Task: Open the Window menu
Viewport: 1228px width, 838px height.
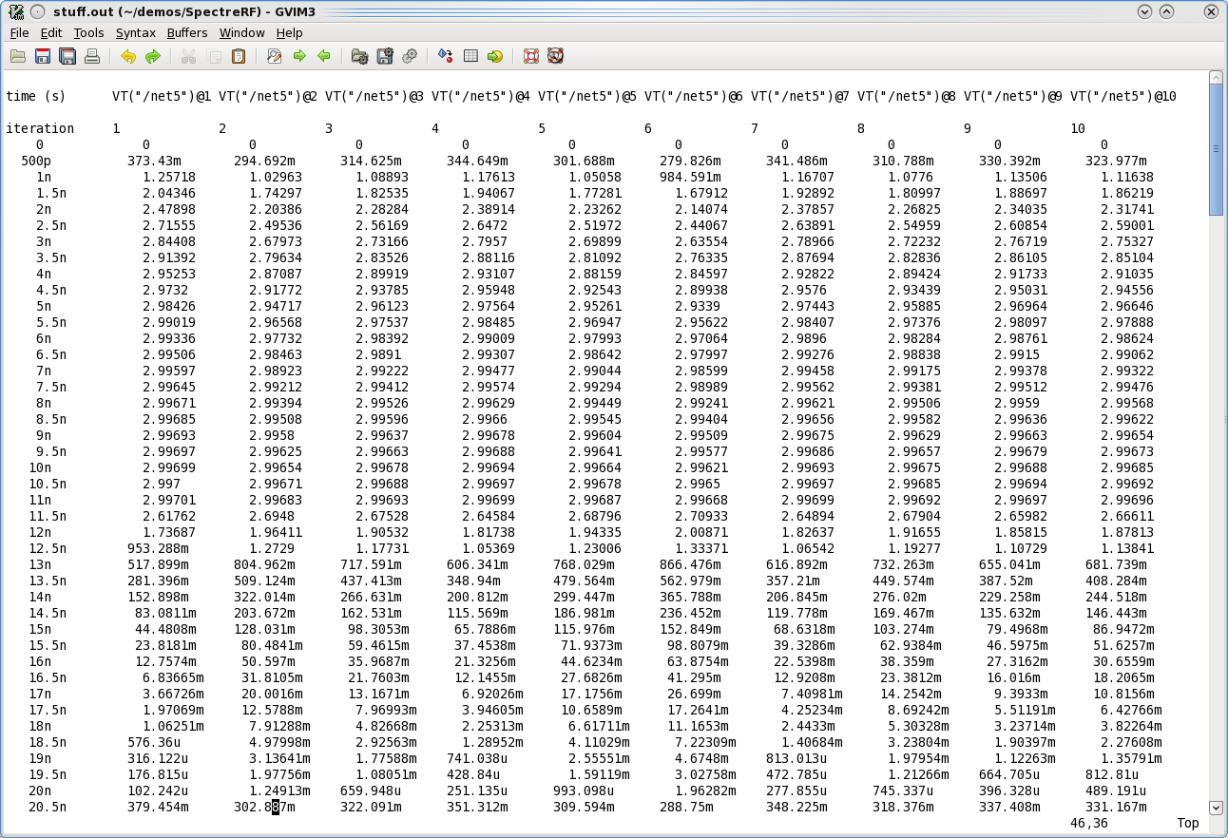Action: (x=242, y=32)
